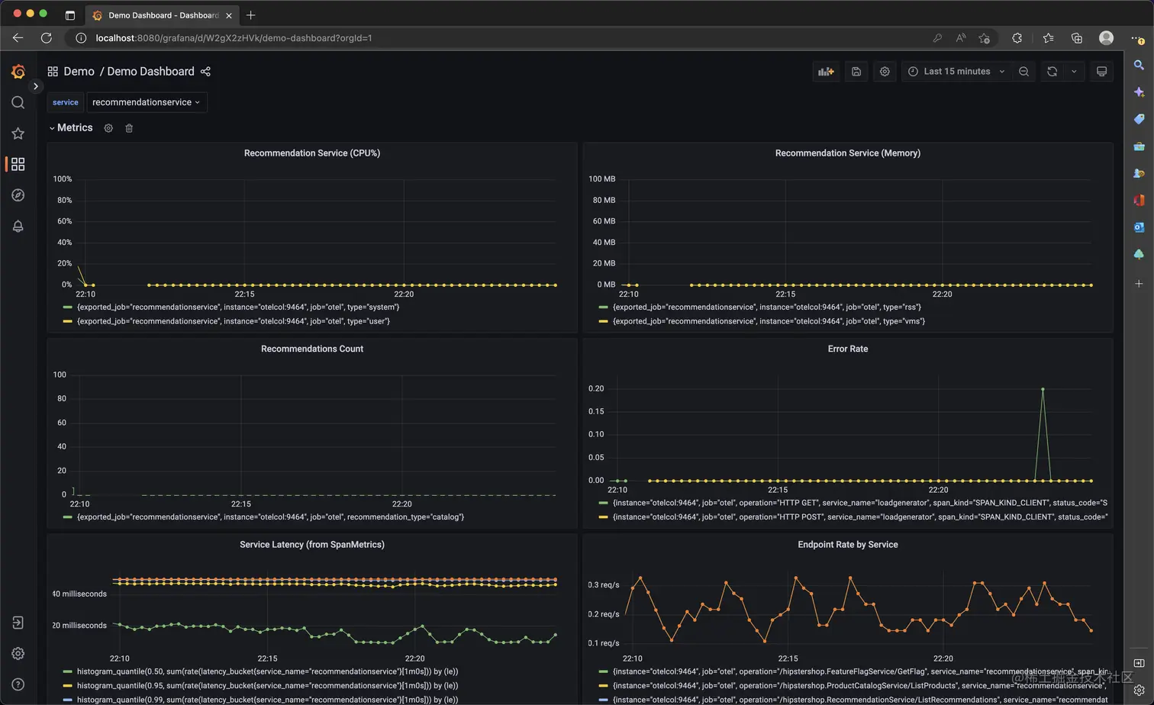Cycle view mode with monitor icon

(x=1101, y=72)
